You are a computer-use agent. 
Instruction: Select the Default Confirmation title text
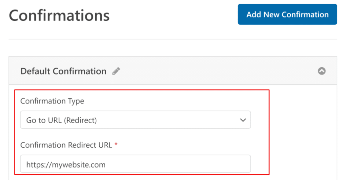click(x=63, y=71)
